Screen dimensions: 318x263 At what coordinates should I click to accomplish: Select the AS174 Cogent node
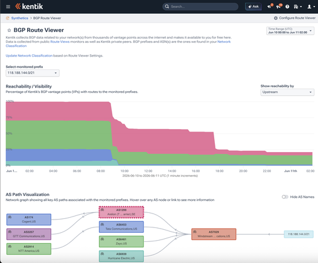(x=29, y=220)
